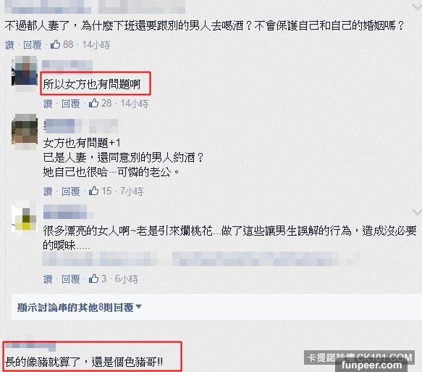
Task: Click thumbs-up icon showing 3 likes
Action: click(x=93, y=278)
